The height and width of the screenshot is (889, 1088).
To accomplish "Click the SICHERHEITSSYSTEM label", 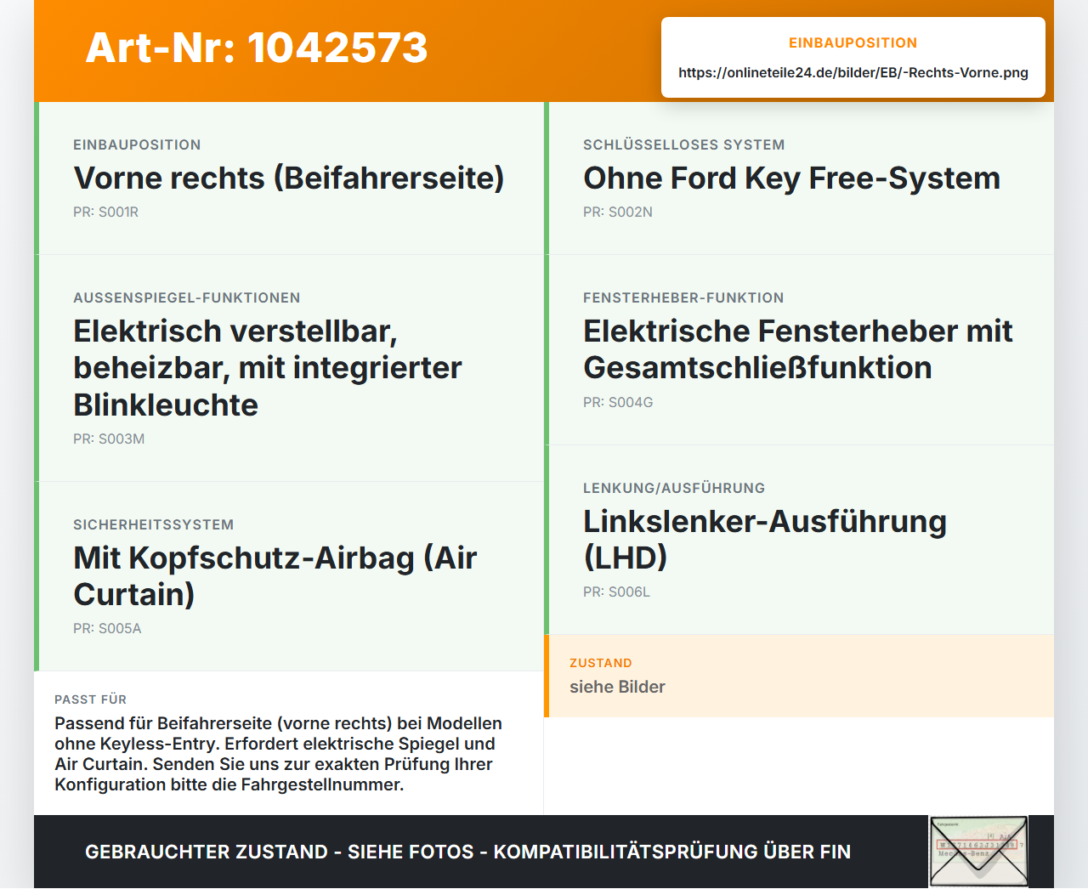I will click(154, 524).
